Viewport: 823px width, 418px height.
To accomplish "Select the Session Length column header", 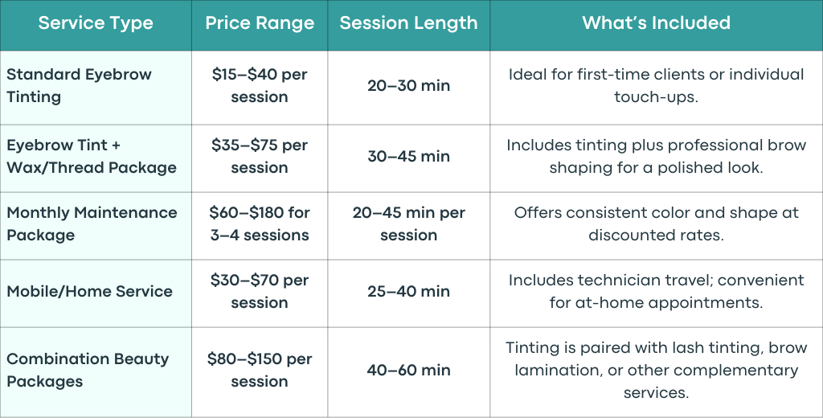I will tap(409, 23).
